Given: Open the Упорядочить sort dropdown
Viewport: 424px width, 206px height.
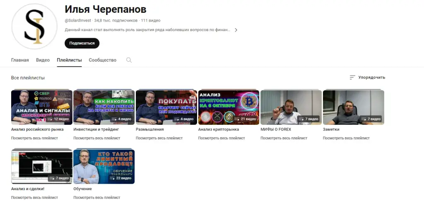Looking at the screenshot, I should point(367,78).
